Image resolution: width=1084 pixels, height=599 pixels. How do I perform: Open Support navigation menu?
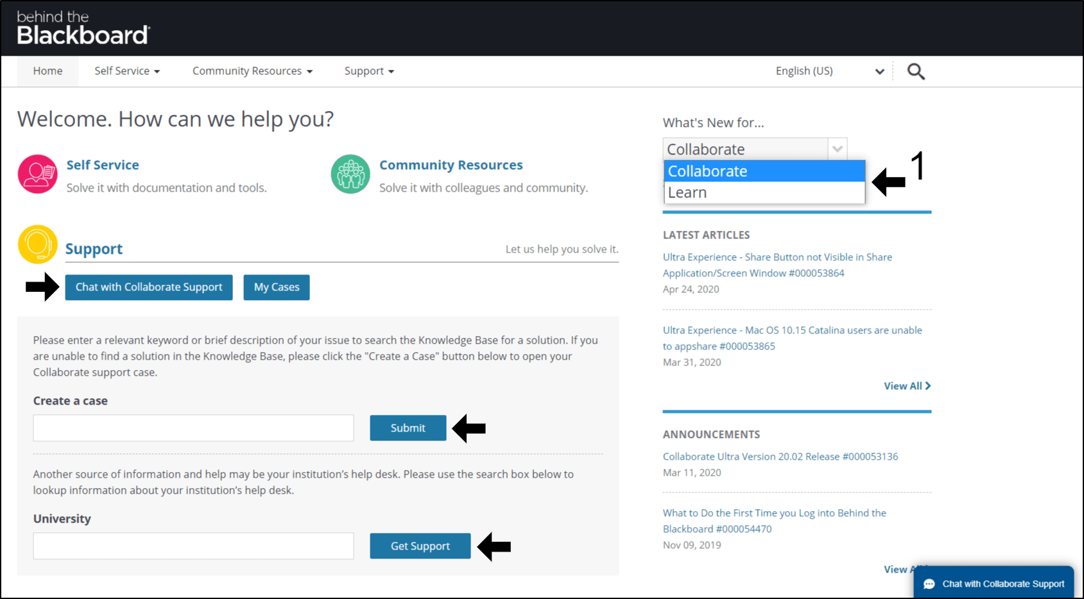point(369,71)
